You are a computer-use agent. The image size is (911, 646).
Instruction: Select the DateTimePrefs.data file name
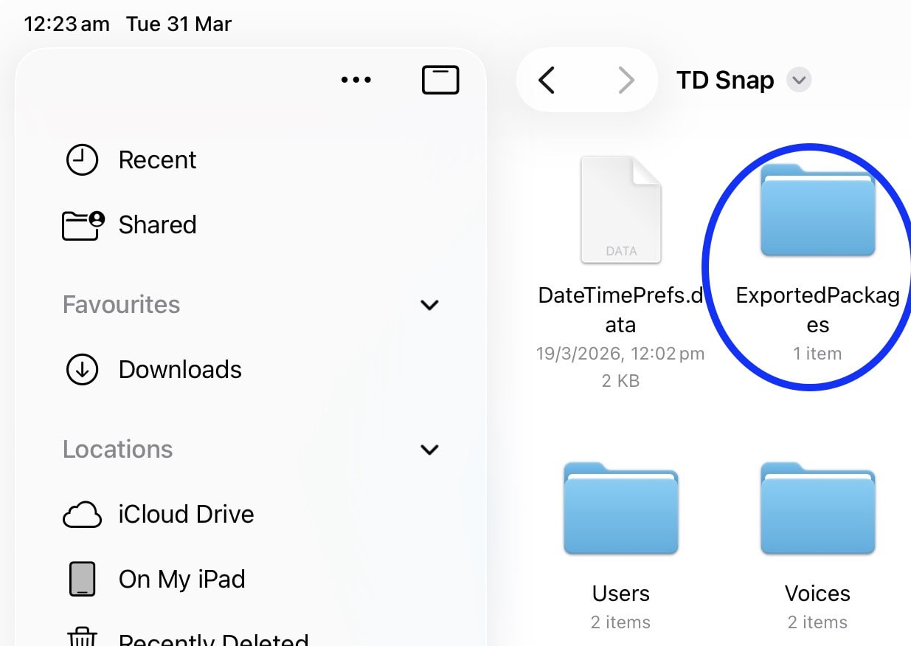coord(620,310)
